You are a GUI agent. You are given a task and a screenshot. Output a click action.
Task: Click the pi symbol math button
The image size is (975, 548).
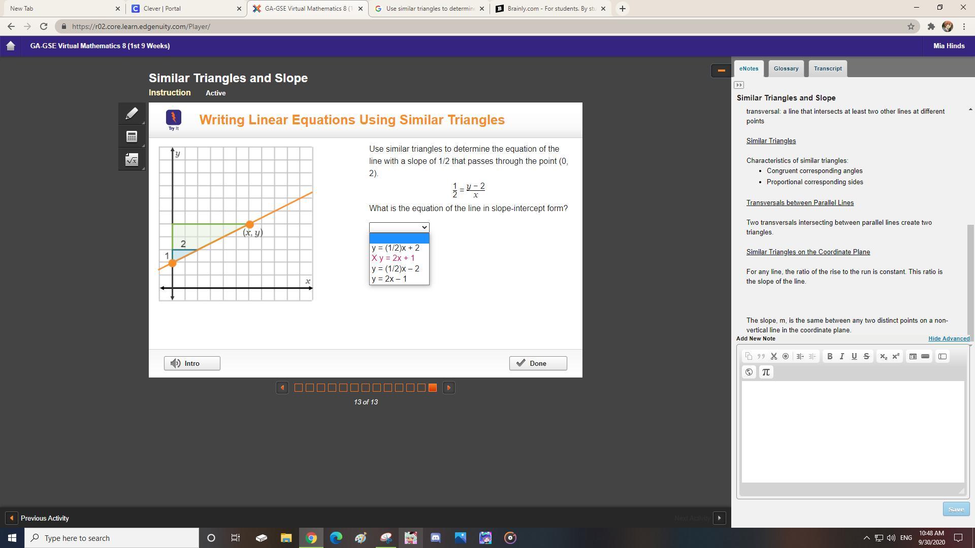766,372
